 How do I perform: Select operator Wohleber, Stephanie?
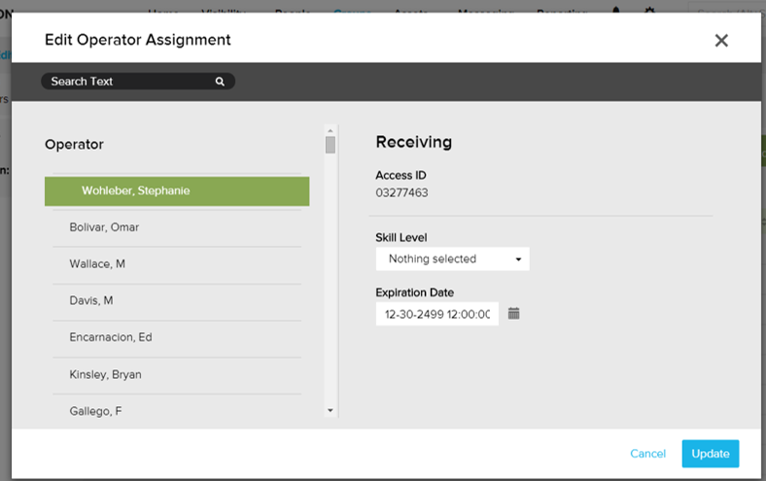pos(177,191)
